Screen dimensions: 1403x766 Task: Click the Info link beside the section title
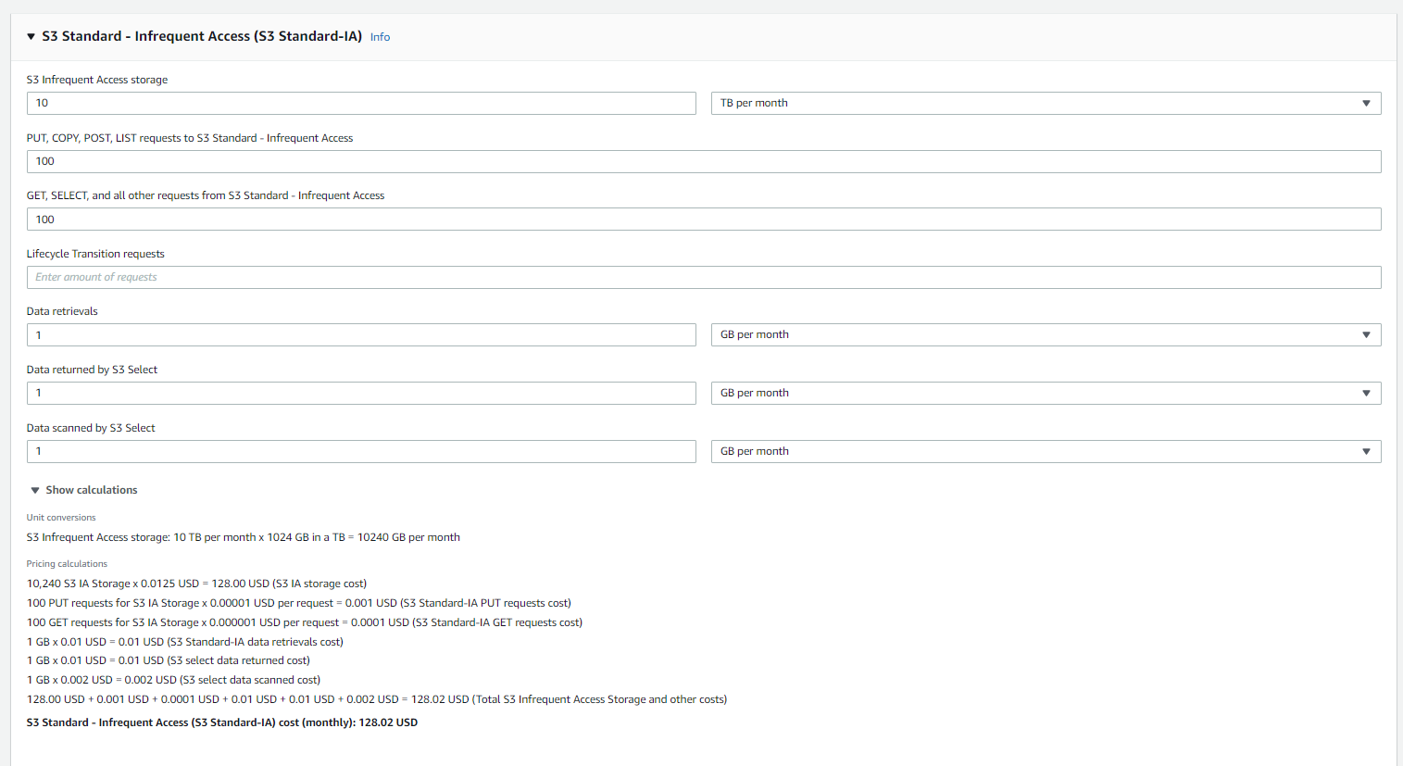click(x=380, y=36)
